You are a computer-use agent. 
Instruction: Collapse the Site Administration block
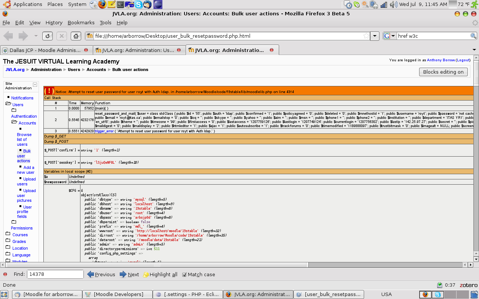[x=35, y=85]
